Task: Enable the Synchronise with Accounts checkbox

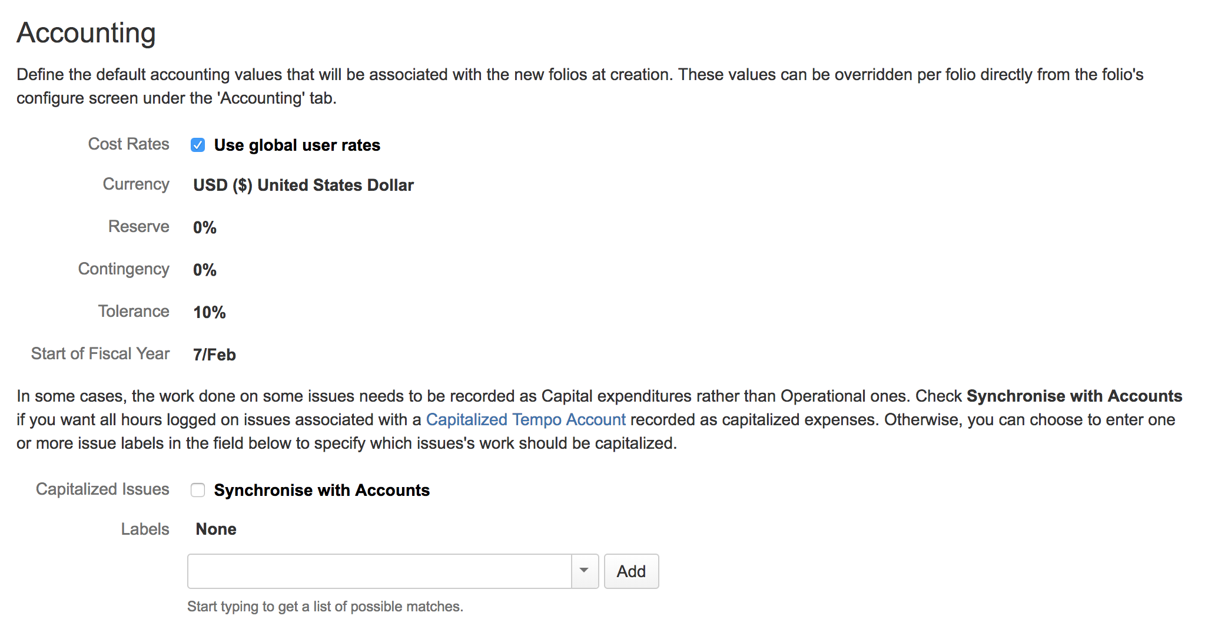Action: click(198, 490)
